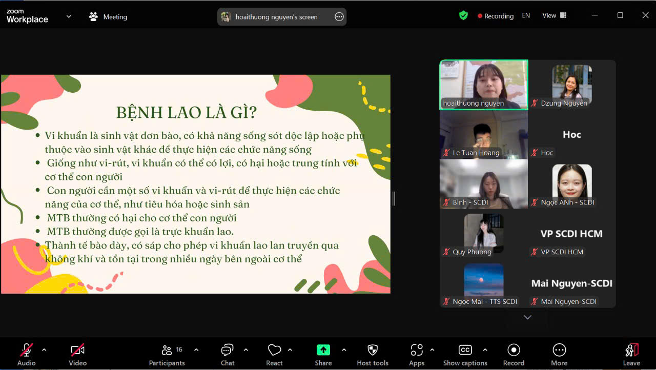The image size is (656, 370).
Task: Switch to the Meeting tab
Action: click(x=108, y=16)
